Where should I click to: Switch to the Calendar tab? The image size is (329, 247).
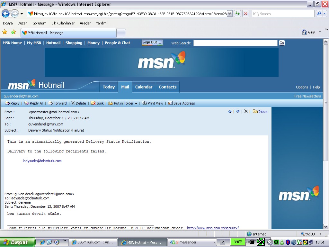coord(144,87)
